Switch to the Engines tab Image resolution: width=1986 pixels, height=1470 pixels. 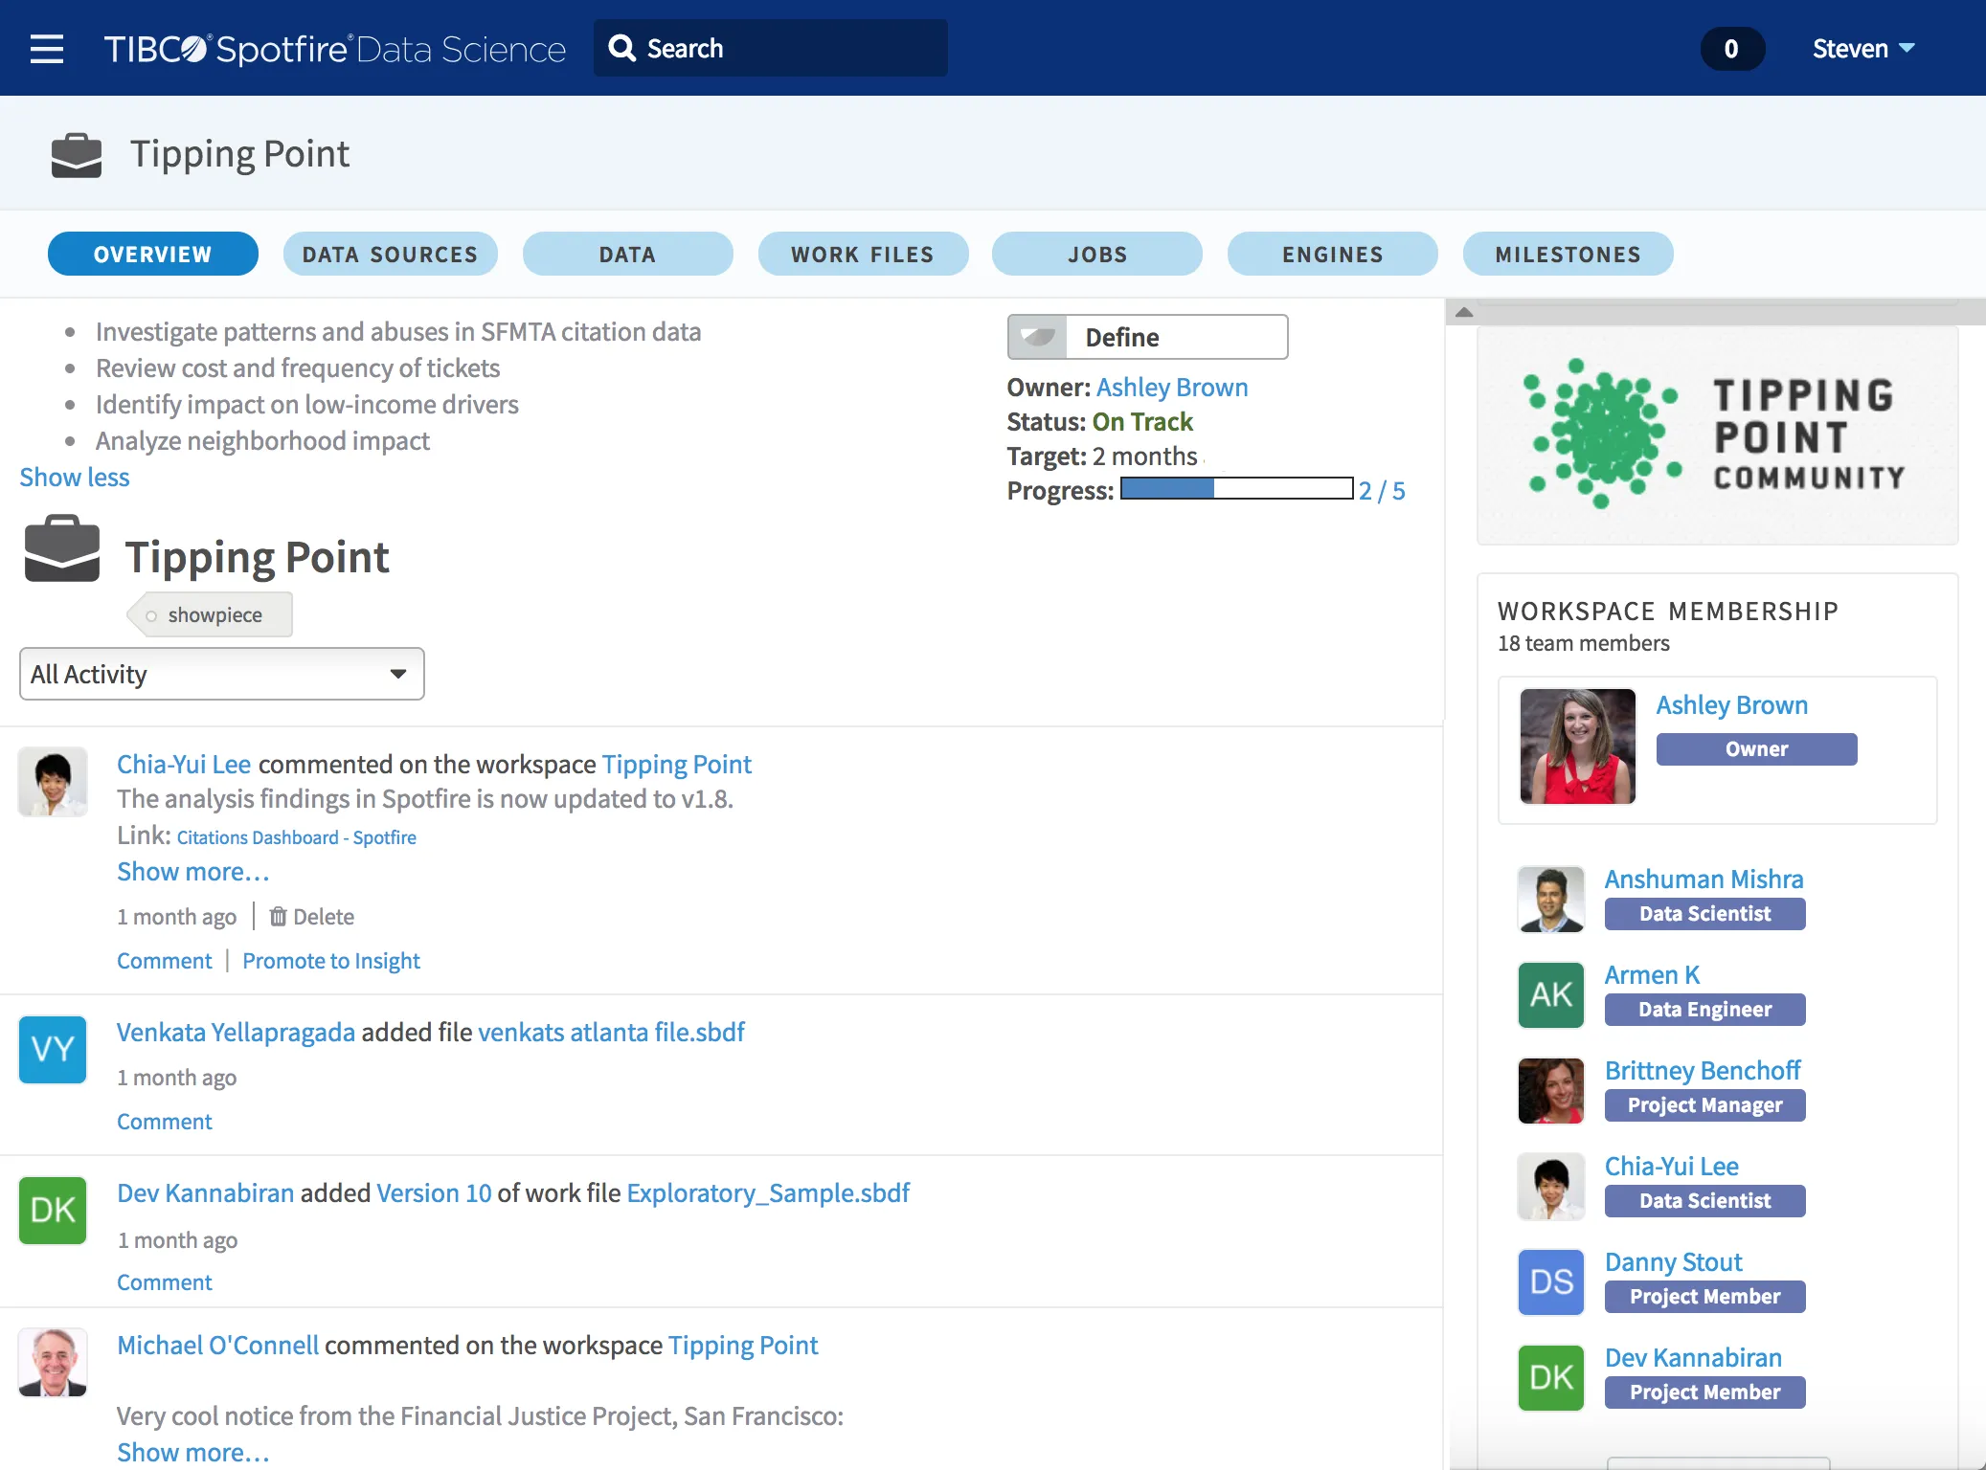click(1333, 254)
